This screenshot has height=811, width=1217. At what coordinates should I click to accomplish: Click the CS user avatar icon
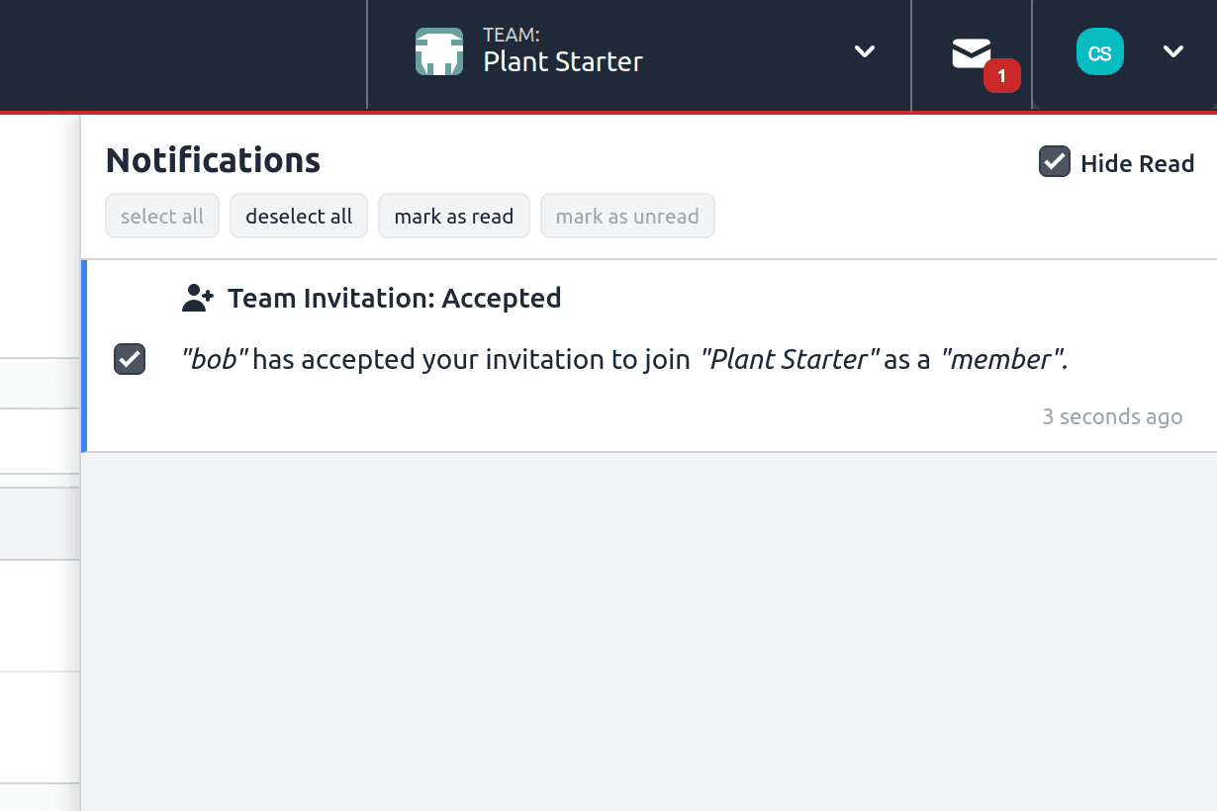1099,51
